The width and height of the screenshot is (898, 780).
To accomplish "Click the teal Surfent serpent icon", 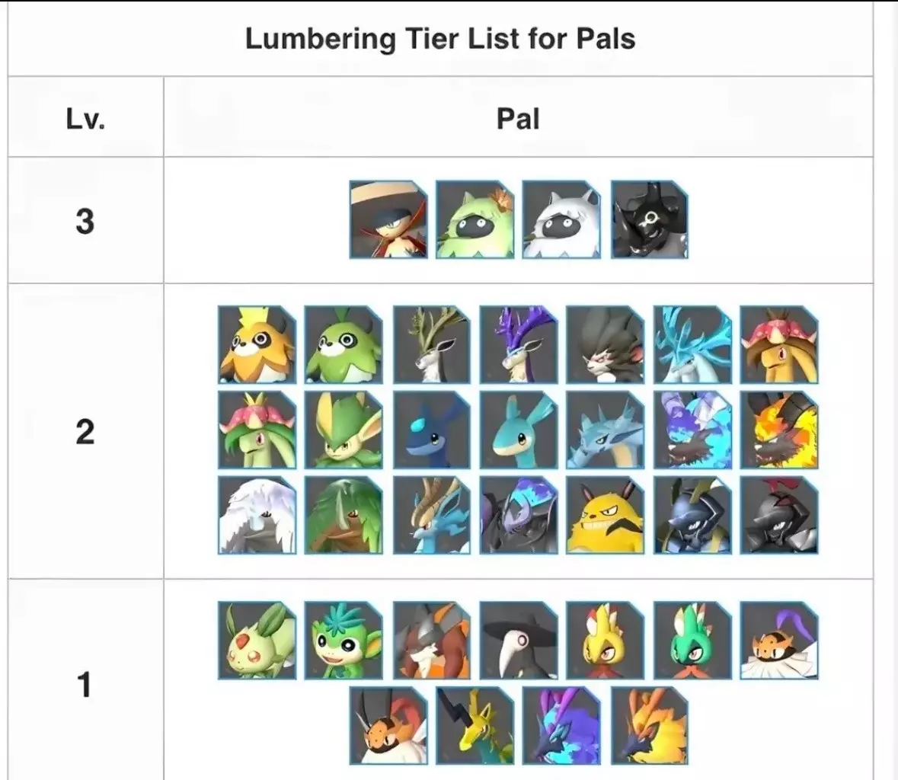I will (x=519, y=430).
